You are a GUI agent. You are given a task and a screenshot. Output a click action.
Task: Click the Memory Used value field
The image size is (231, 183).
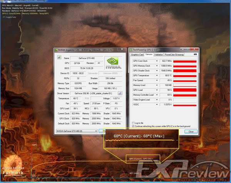point(166,85)
